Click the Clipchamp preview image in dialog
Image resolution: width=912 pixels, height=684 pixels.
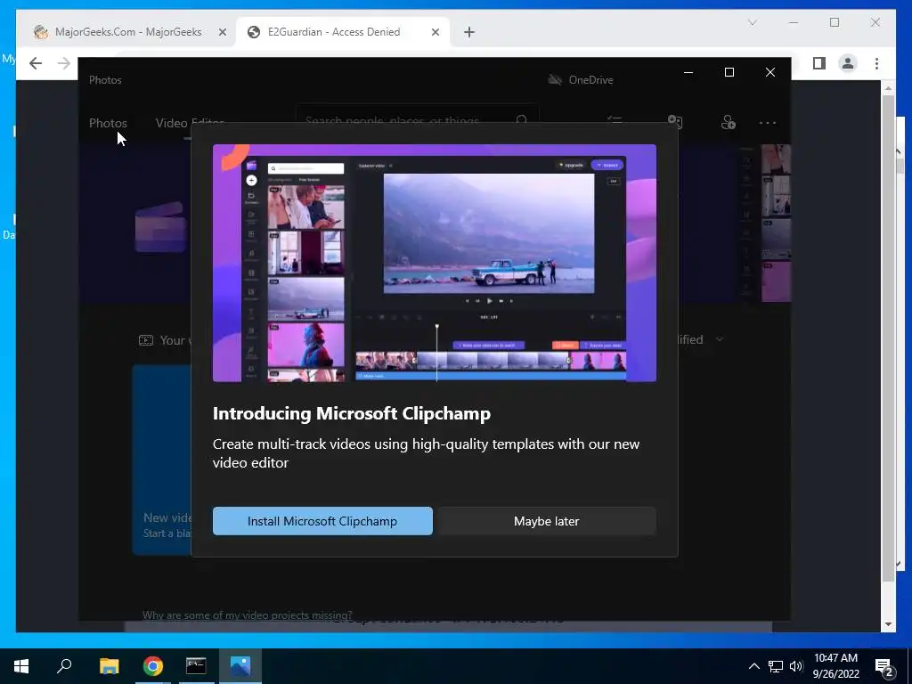[435, 263]
